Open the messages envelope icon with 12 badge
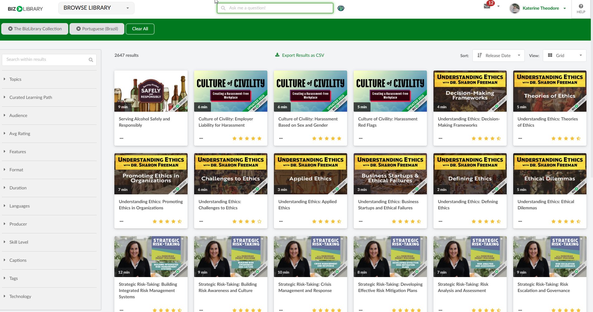The width and height of the screenshot is (593, 312). (x=487, y=6)
